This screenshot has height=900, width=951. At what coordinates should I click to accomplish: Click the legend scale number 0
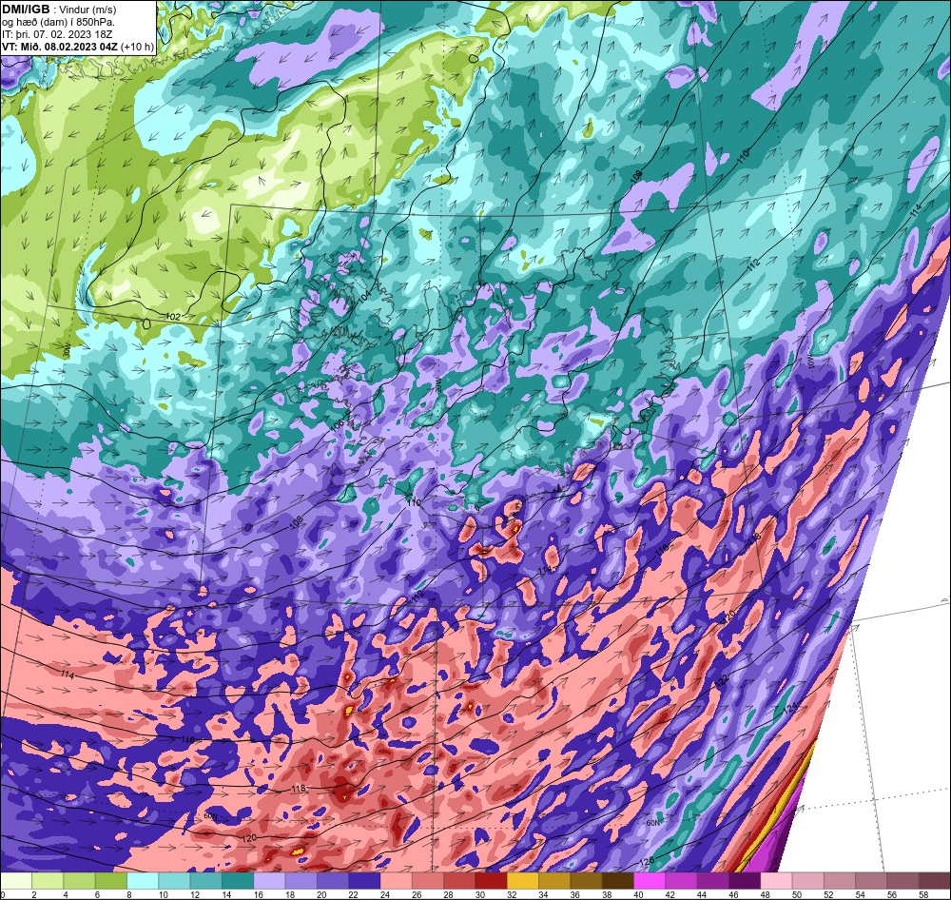[x=3, y=894]
